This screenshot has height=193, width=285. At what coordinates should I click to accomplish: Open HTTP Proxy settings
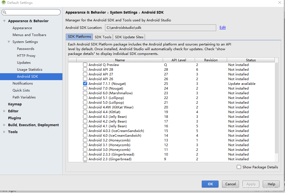click(26, 55)
